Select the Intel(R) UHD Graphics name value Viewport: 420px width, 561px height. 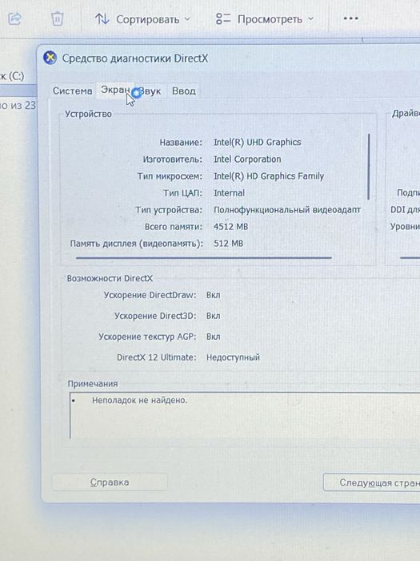(257, 143)
